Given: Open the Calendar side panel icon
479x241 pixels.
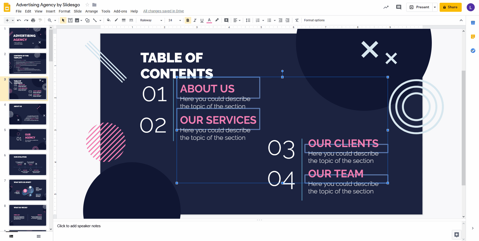Looking at the screenshot, I should pos(473,23).
